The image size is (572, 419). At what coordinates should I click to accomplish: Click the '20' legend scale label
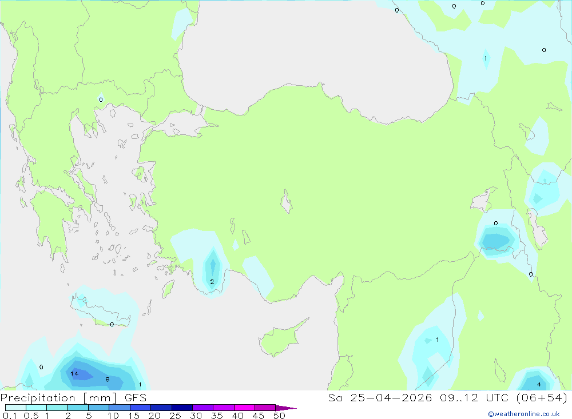tap(154, 416)
